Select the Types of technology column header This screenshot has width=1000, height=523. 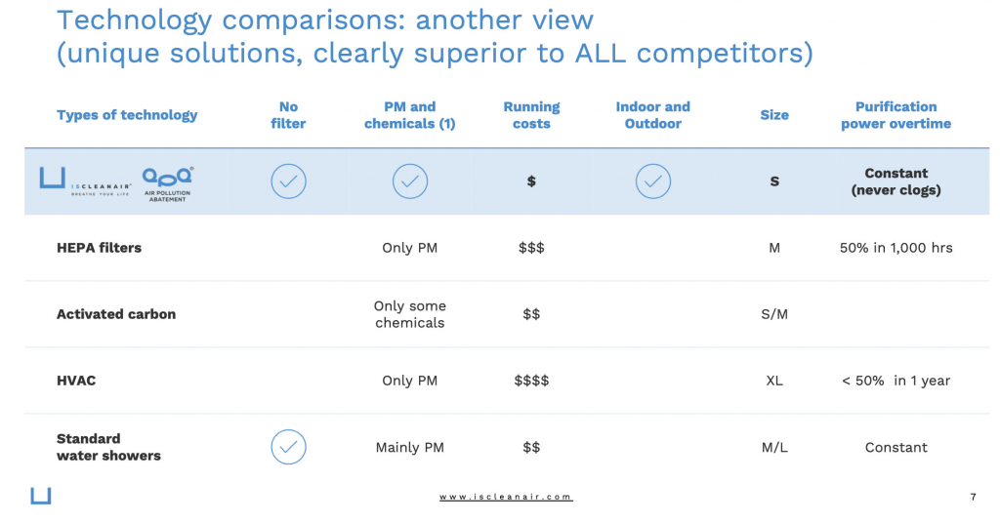click(127, 115)
